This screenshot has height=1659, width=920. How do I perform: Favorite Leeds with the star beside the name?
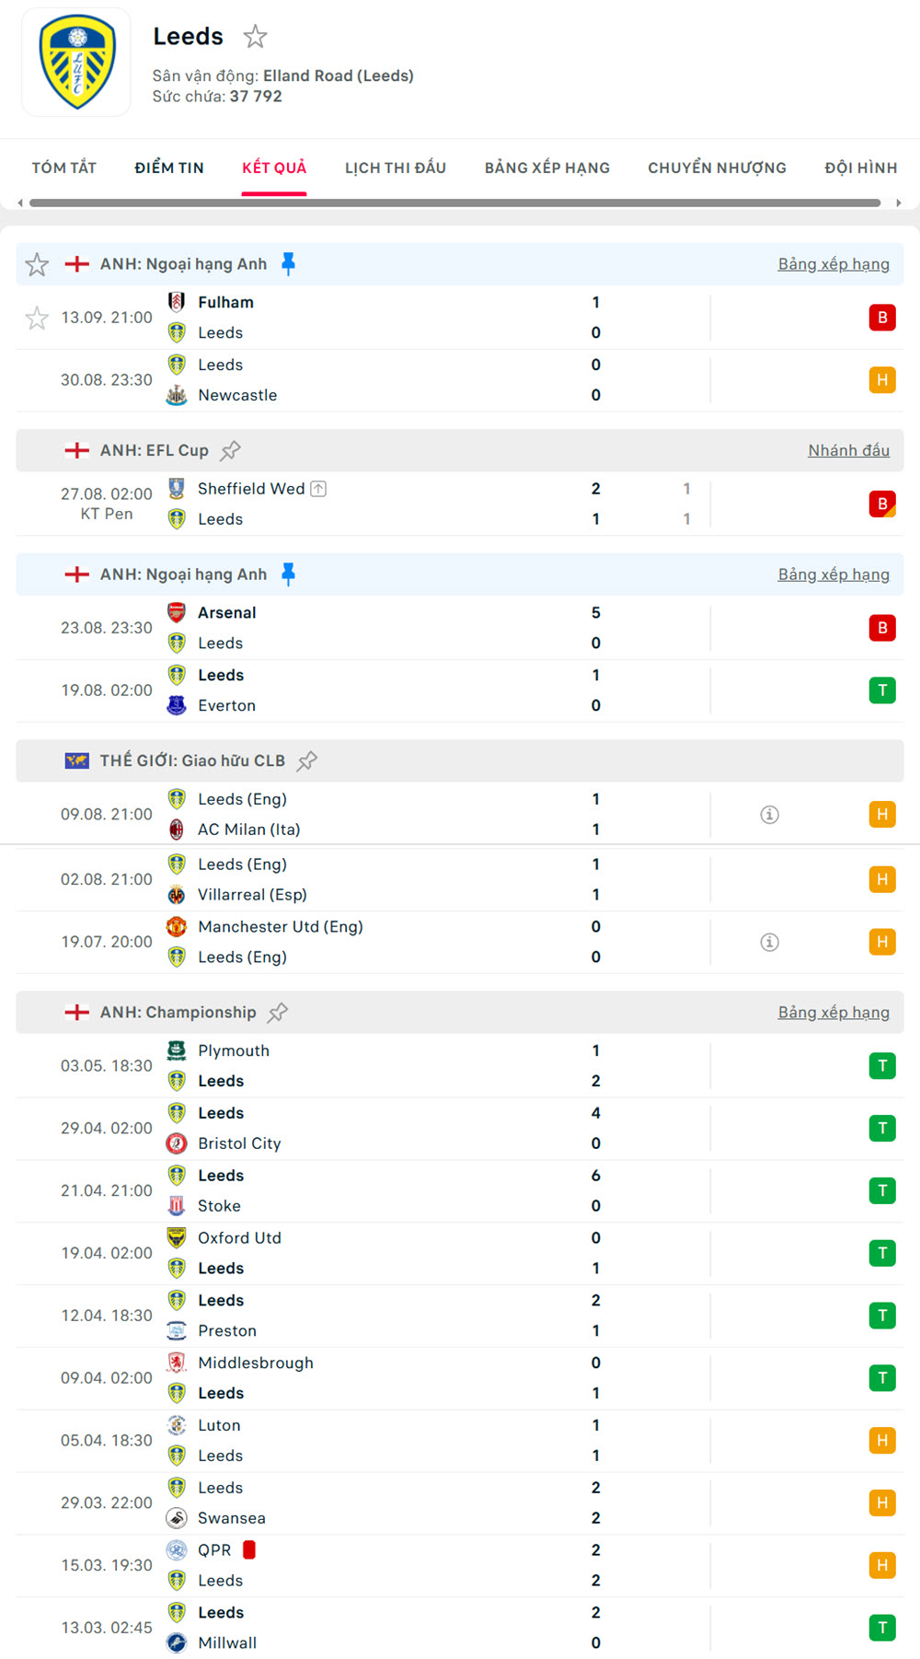pyautogui.click(x=255, y=37)
